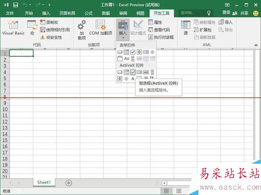
Task: Select the form control Group Box icon
Action: (x=120, y=58)
